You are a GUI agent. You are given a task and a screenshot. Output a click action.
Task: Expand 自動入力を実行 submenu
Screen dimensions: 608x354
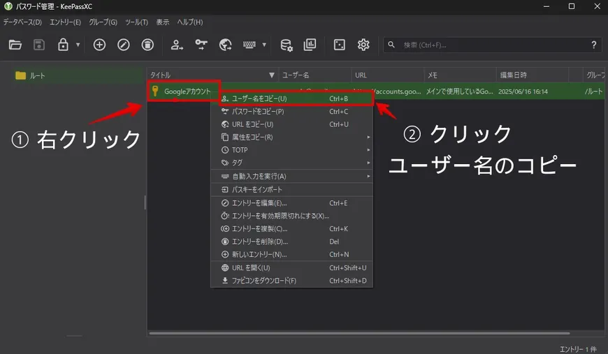292,176
